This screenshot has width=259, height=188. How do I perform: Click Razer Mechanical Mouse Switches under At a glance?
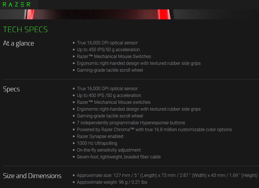[114, 57]
